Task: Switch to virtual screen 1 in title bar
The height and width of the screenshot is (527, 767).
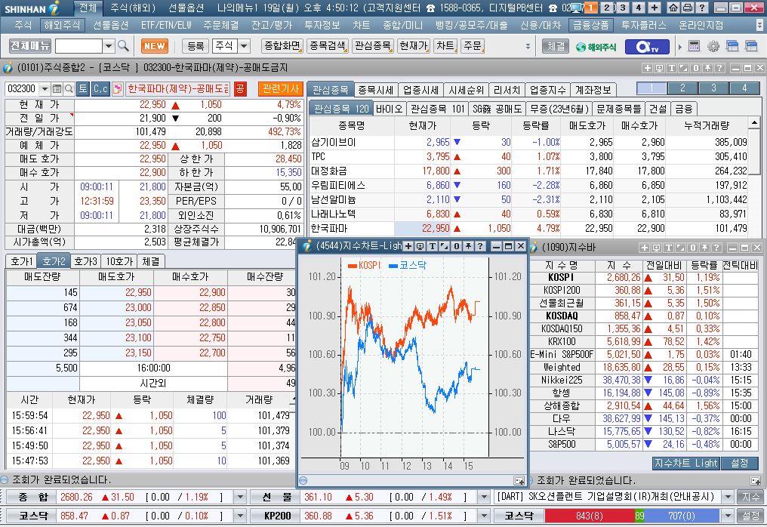Action: coord(590,8)
